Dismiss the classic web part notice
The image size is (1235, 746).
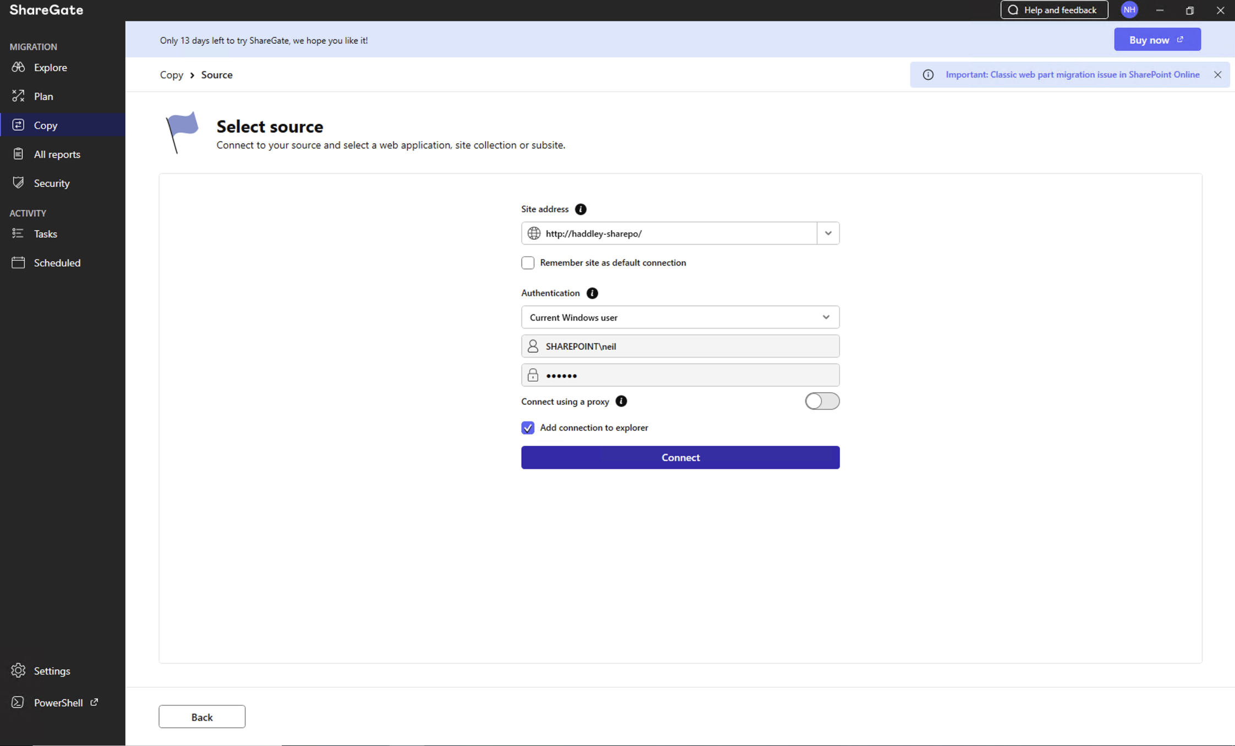tap(1217, 75)
